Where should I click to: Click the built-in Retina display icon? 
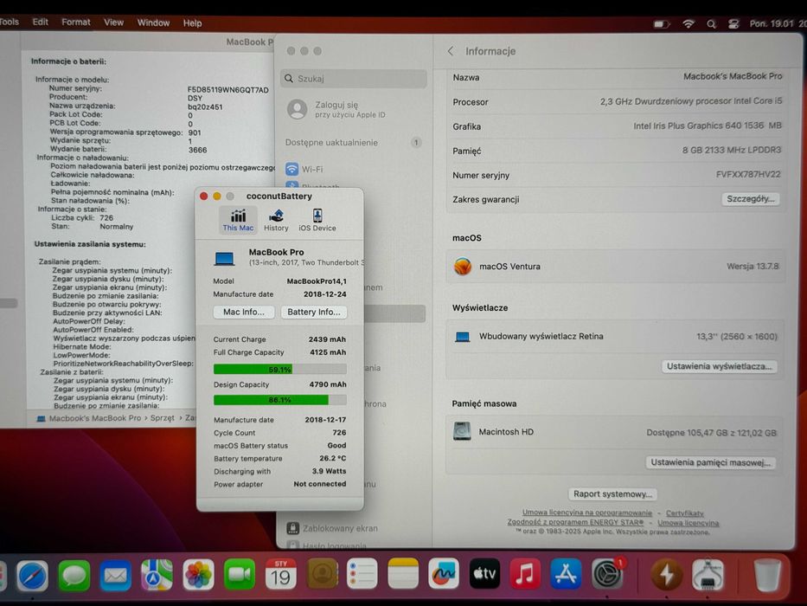(462, 337)
